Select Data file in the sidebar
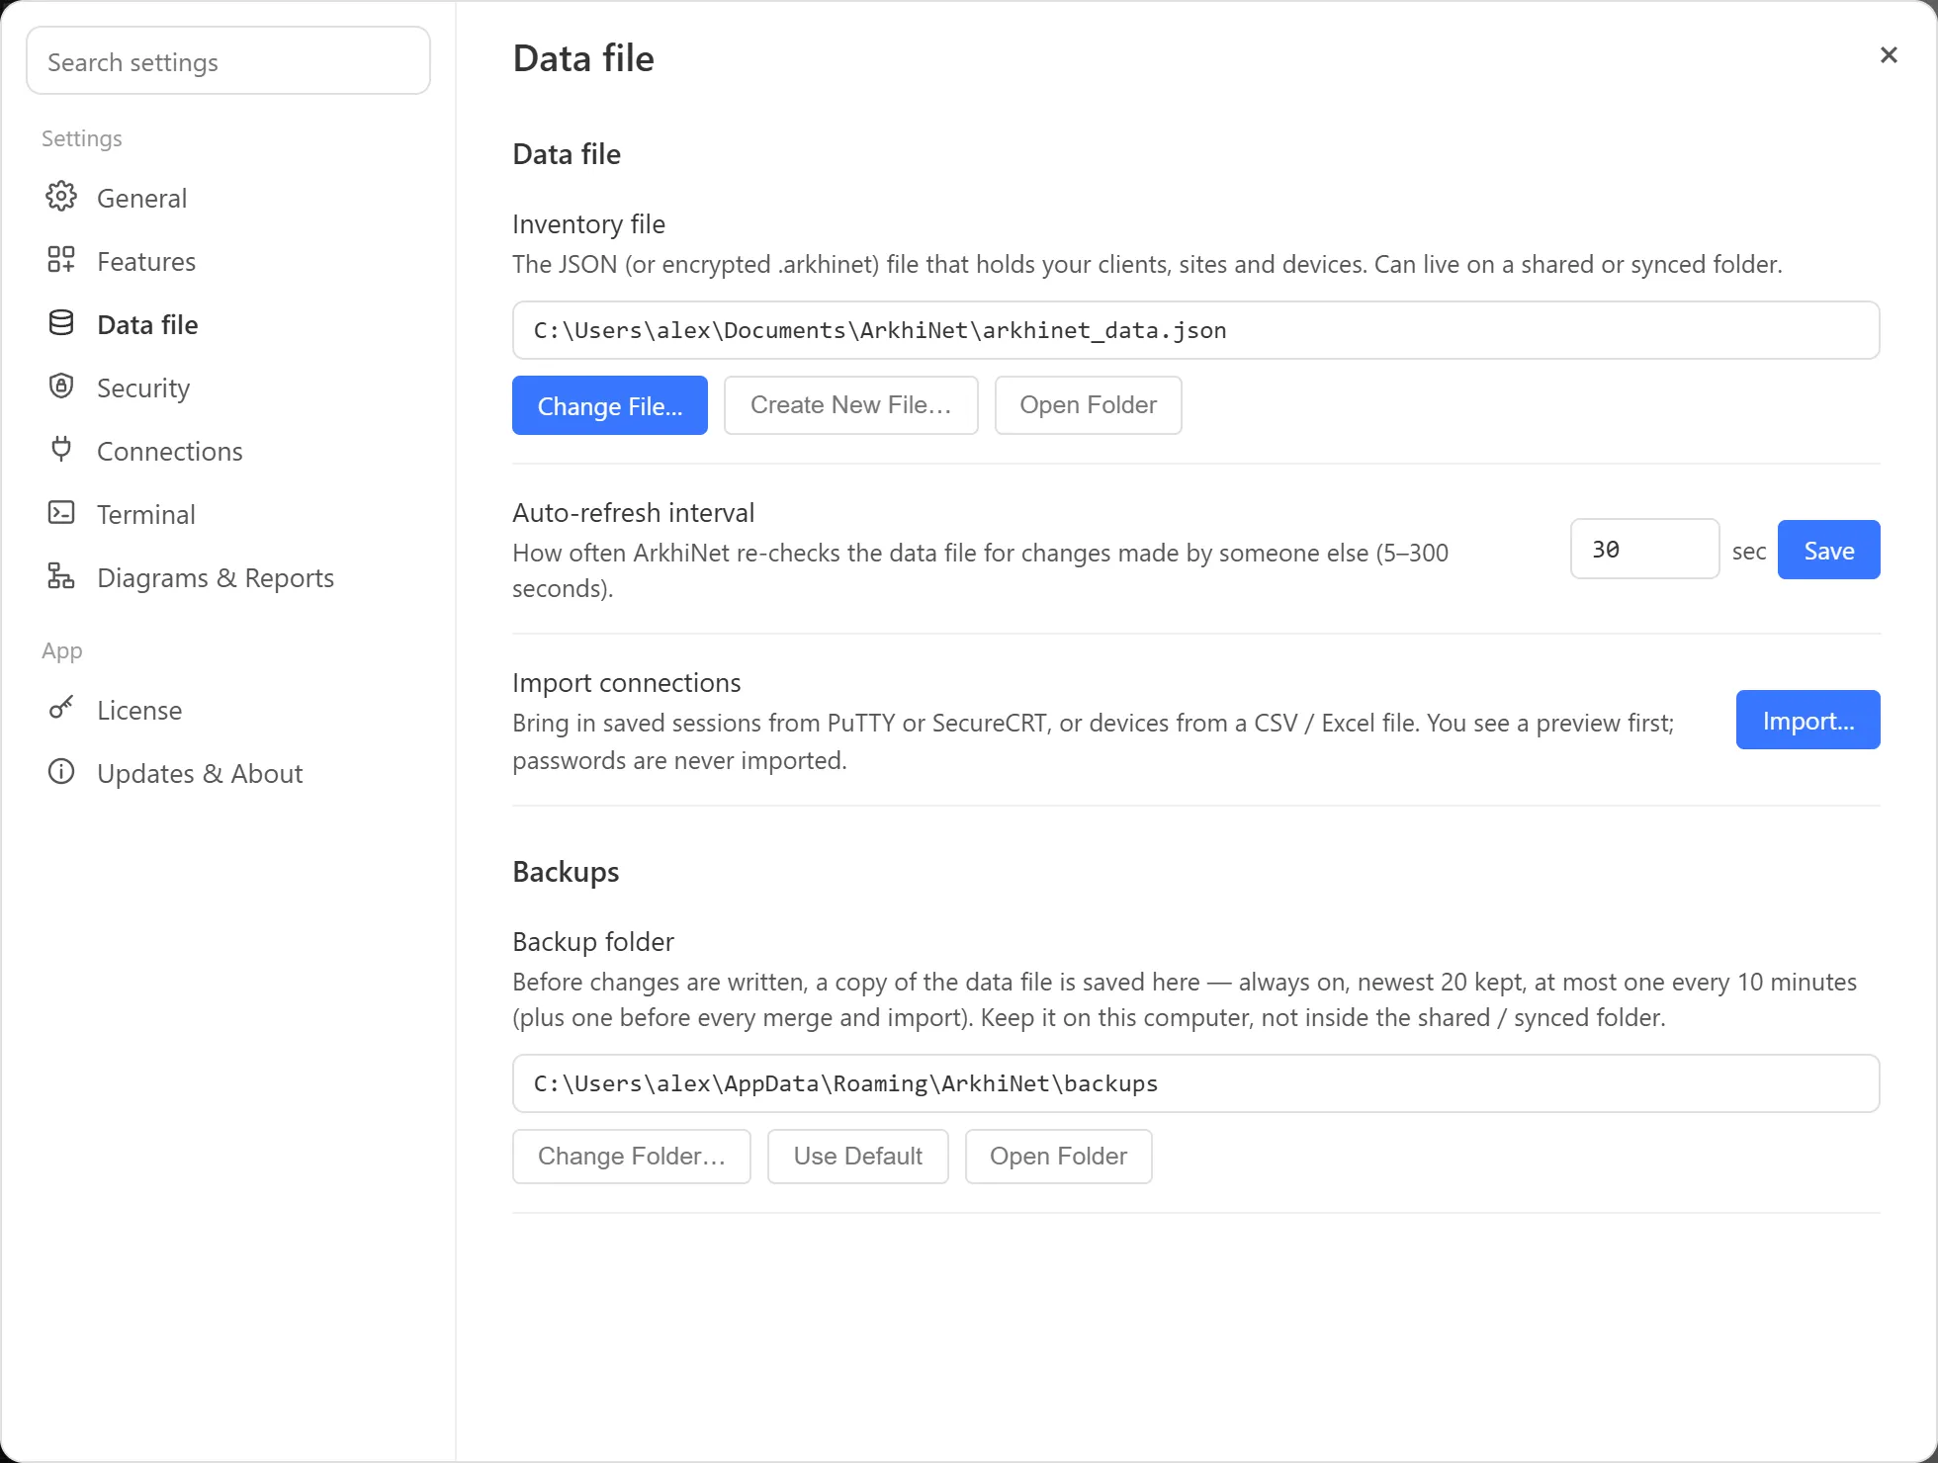The height and width of the screenshot is (1463, 1938). point(228,324)
